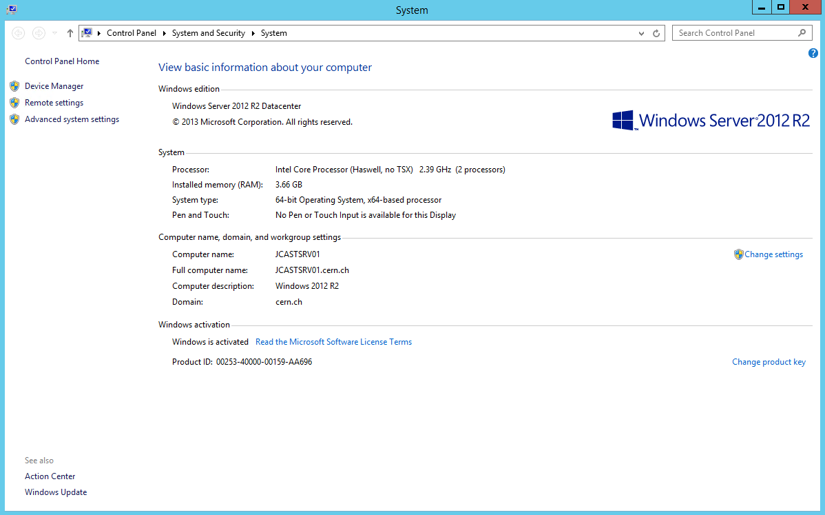Minimize the System window

pyautogui.click(x=762, y=8)
